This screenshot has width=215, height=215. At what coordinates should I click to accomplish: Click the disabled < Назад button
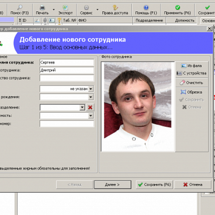(75, 185)
